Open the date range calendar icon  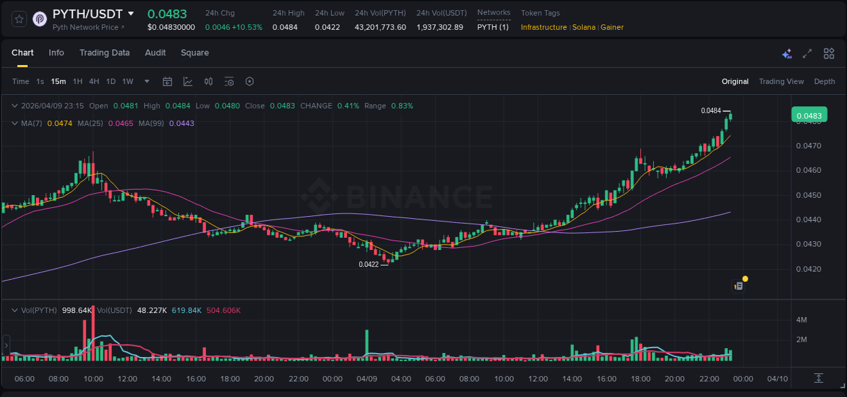tap(167, 81)
